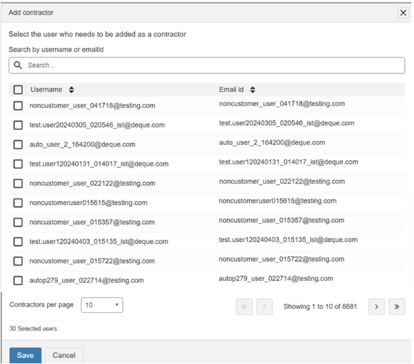The height and width of the screenshot is (364, 414).
Task: Click the search magnifier icon
Action: click(x=18, y=65)
